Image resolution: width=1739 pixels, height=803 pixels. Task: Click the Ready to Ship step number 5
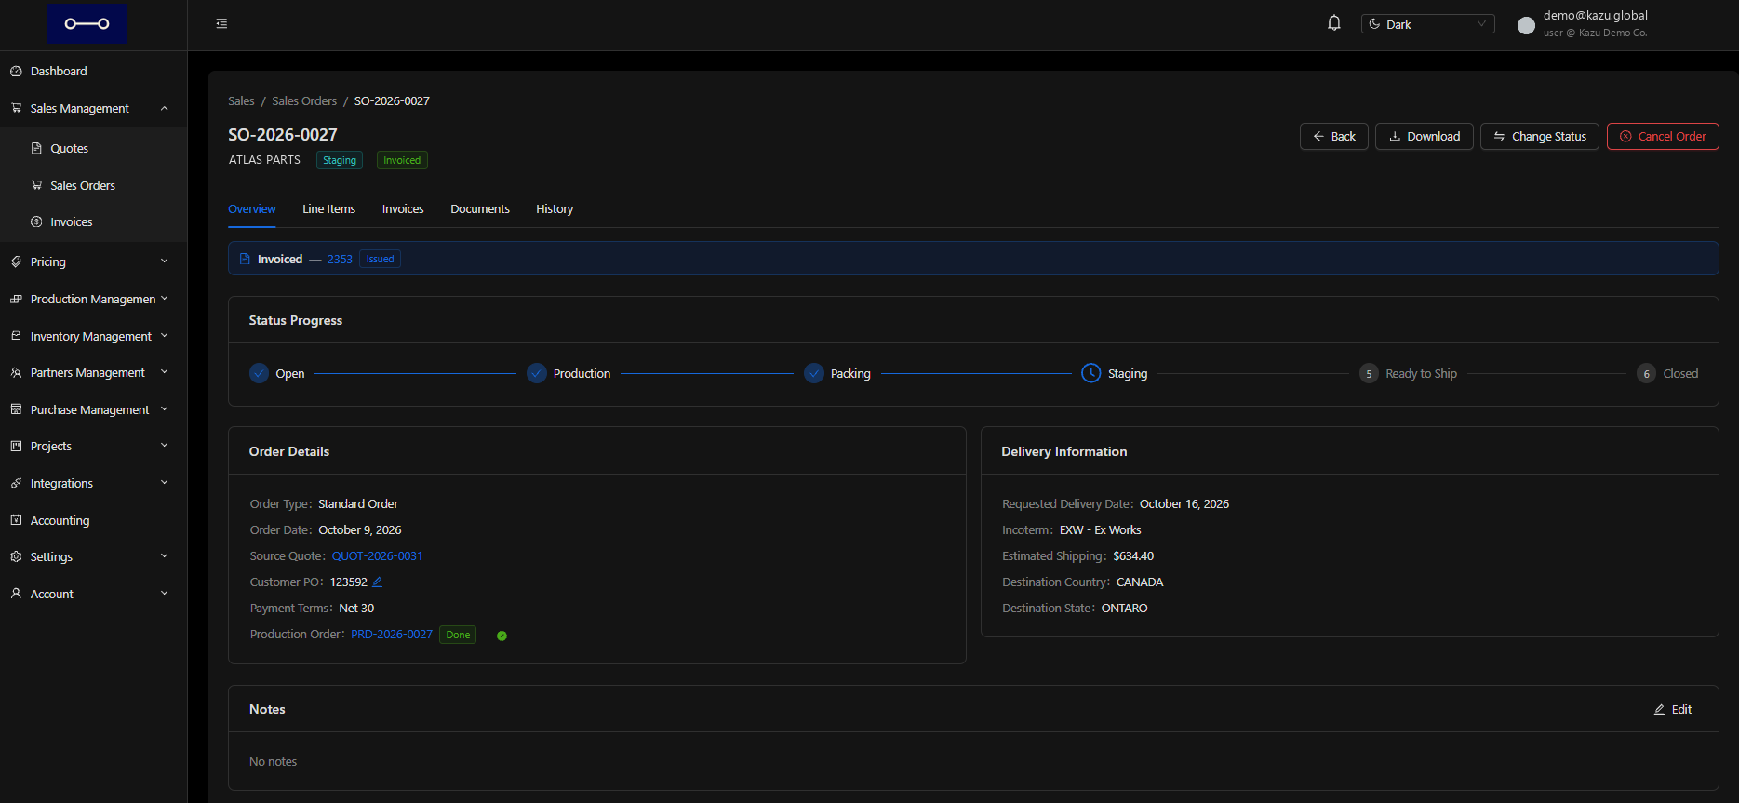(1369, 373)
